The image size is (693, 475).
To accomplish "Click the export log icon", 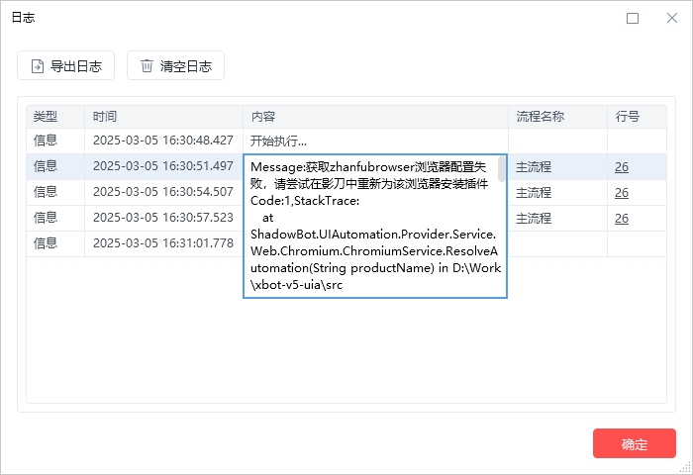I will pyautogui.click(x=38, y=66).
